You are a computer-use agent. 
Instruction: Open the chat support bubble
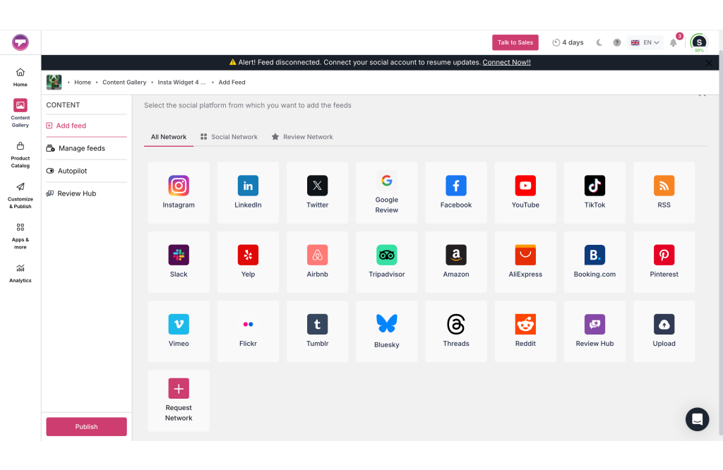697,419
